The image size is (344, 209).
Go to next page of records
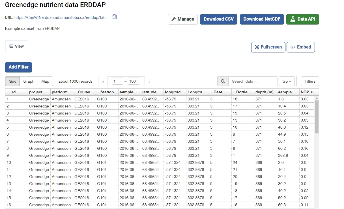point(149,82)
